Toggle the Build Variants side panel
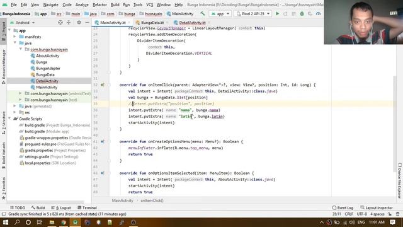Screen dimensions: 403x227 (3, 155)
